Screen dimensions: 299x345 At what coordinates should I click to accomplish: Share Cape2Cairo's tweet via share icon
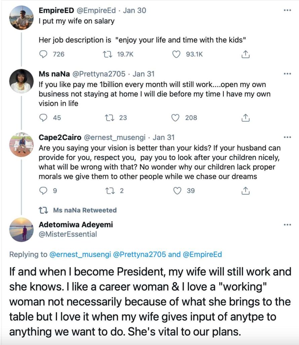246,191
